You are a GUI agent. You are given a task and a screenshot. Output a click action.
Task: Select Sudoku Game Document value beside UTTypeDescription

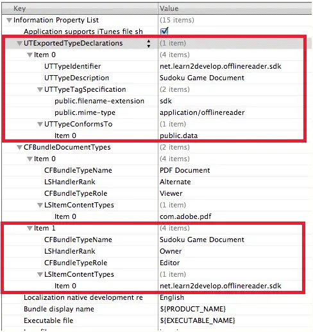coord(202,78)
